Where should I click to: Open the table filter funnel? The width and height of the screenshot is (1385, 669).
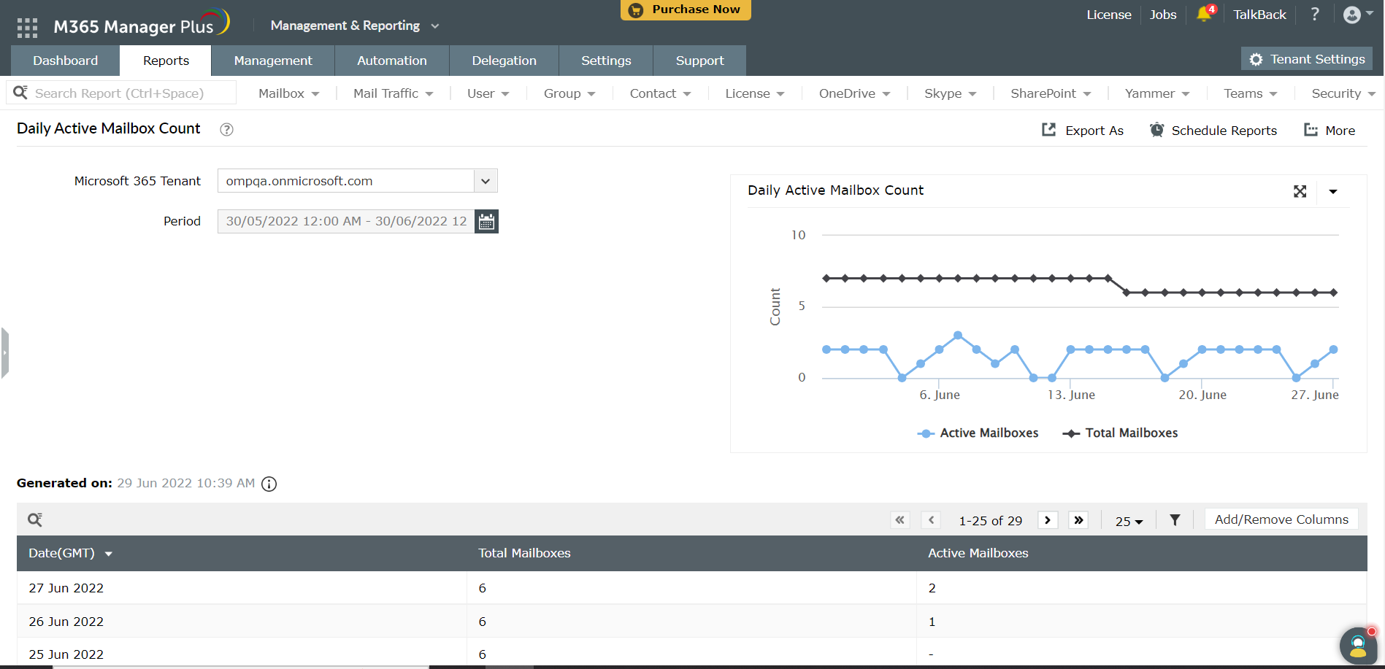(x=1175, y=520)
